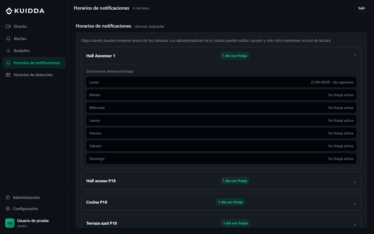Click the Hall acceso P18 title
This screenshot has width=374, height=234.
tap(101, 181)
